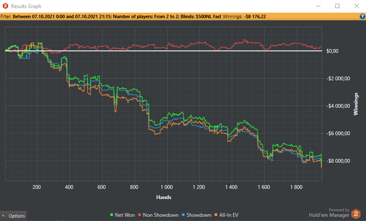The height and width of the screenshot is (221, 366).
Task: Click the $0,00 axis label
Action: coord(333,51)
